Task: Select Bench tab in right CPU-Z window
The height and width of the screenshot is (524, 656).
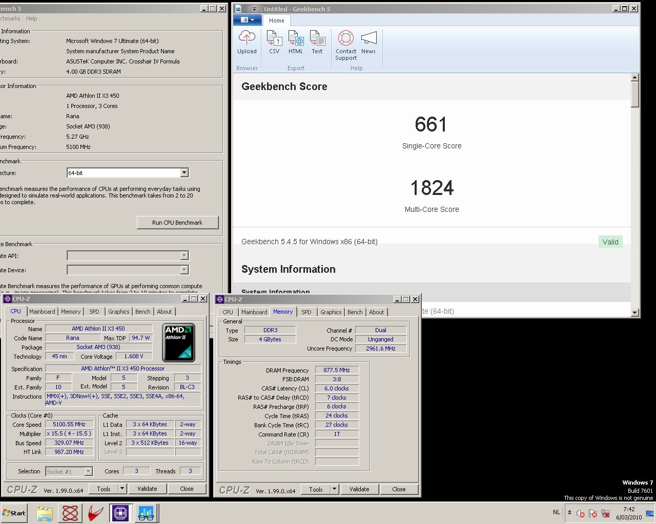Action: point(355,312)
